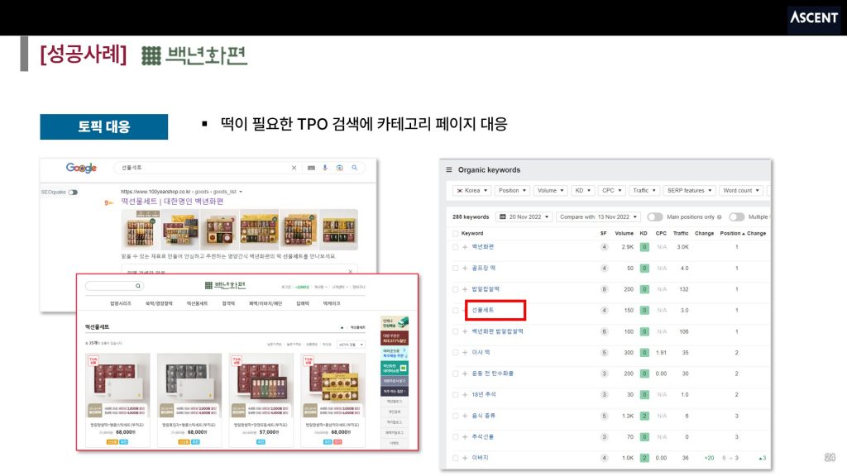Expand the Google result URL arrow
This screenshot has width=847, height=476.
(241, 192)
